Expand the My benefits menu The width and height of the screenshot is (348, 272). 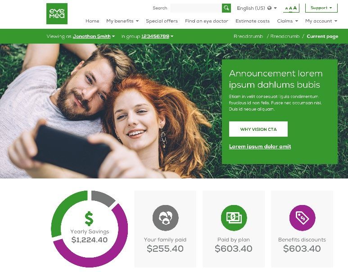pos(122,21)
